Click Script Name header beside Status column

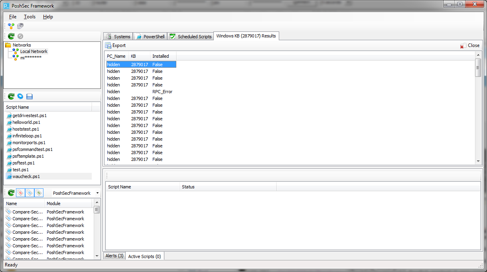[x=142, y=187]
